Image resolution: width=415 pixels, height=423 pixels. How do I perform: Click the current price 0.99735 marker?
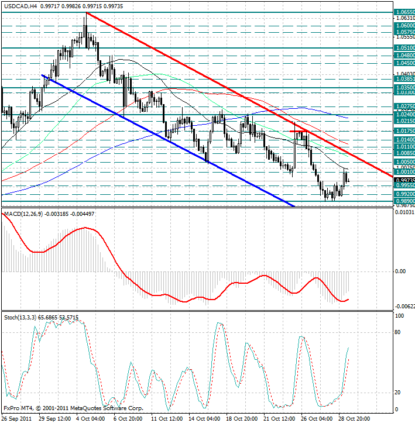click(x=404, y=180)
